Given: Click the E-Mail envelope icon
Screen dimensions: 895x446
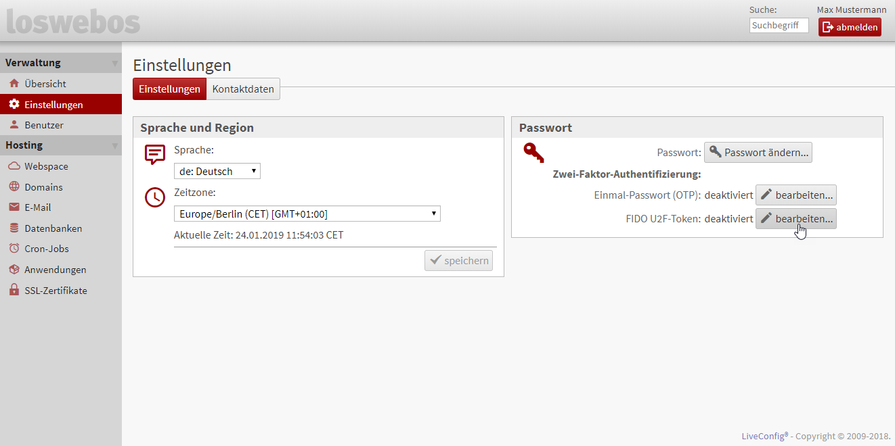Looking at the screenshot, I should click(14, 207).
